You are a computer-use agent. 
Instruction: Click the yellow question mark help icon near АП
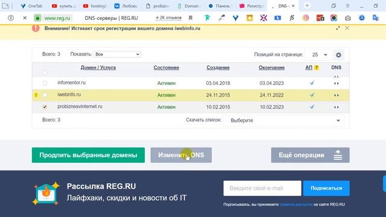[317, 68]
